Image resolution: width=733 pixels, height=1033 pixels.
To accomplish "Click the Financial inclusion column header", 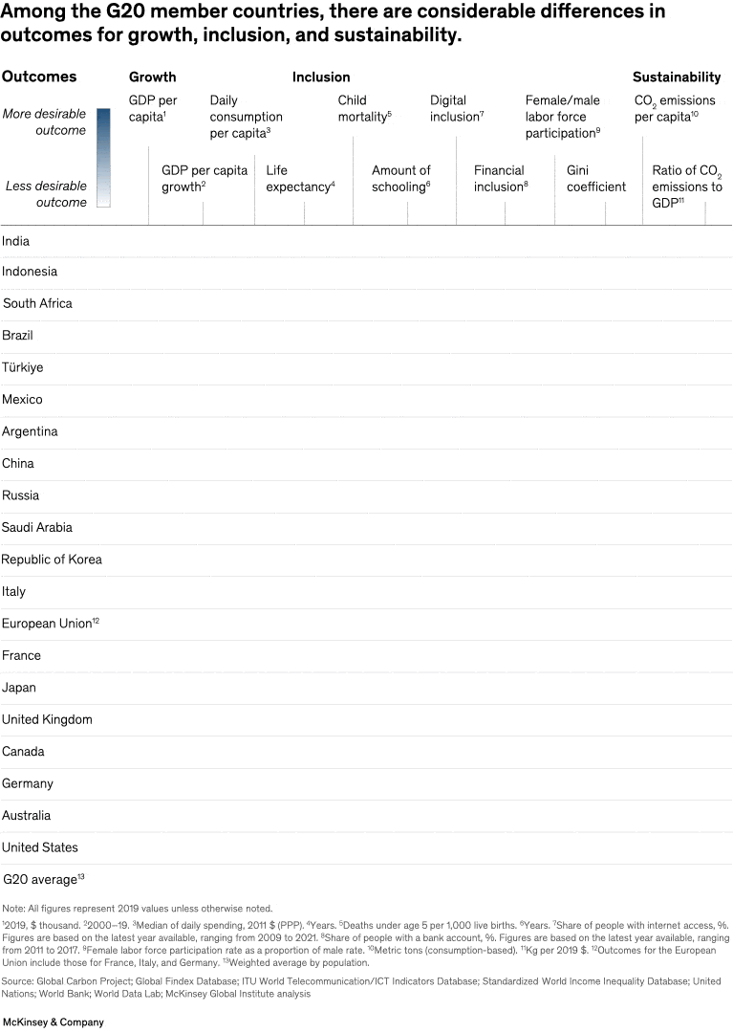I will pyautogui.click(x=501, y=179).
